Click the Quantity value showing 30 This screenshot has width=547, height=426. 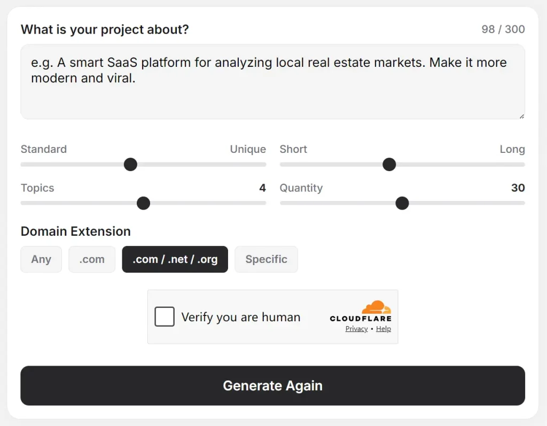coord(519,188)
